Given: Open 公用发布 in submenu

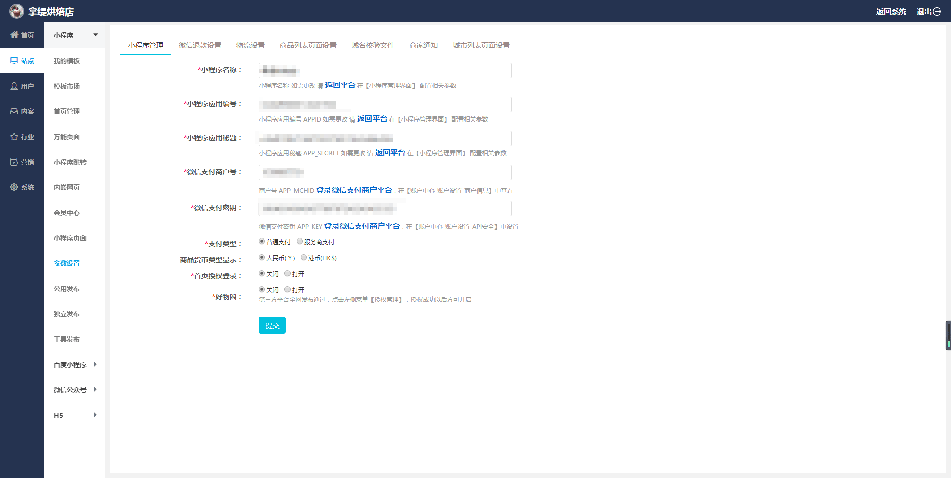Looking at the screenshot, I should tap(67, 289).
